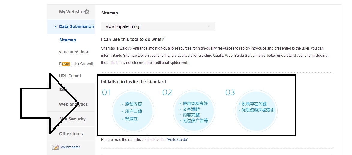This screenshot has height=155, width=352.
Task: Open the www.papatech.org site dropdown
Action: coord(158,26)
